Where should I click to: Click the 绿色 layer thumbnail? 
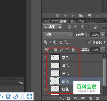pyautogui.click(x=55, y=81)
